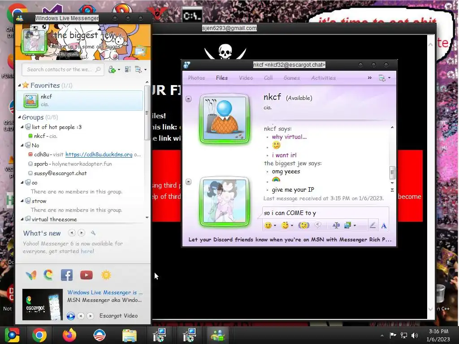Open the wink picker in chat
459x344 pixels.
click(x=285, y=225)
